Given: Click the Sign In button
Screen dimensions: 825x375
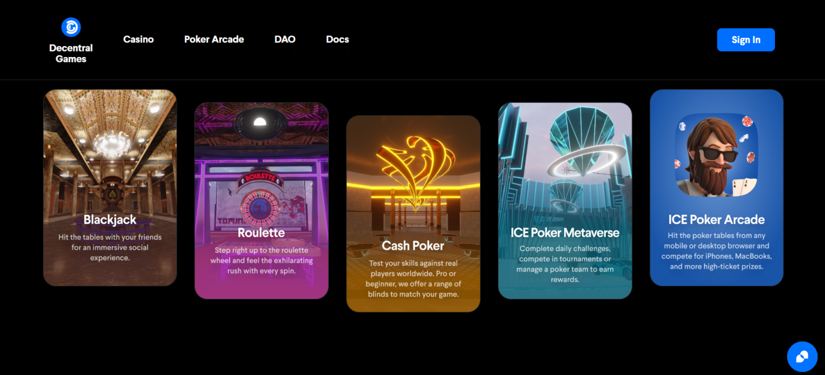Looking at the screenshot, I should (746, 40).
